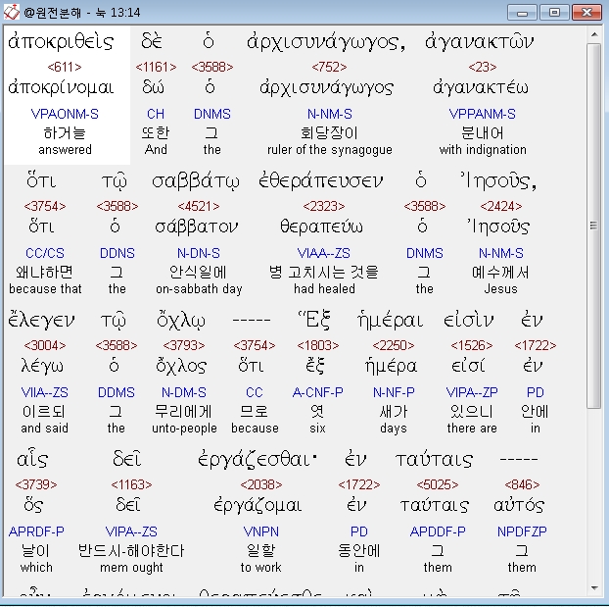The height and width of the screenshot is (607, 609).
Task: Click parsing code CC/CS
Action: click(45, 253)
